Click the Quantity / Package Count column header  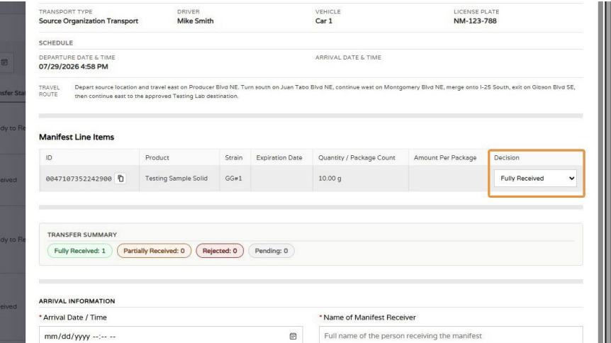[x=357, y=157]
